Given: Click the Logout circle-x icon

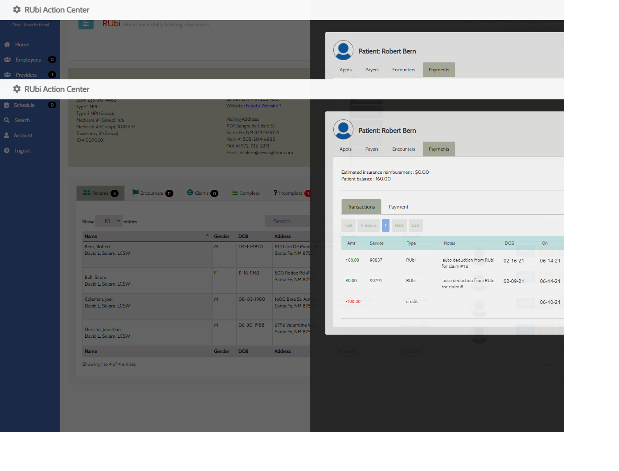Looking at the screenshot, I should coord(7,151).
